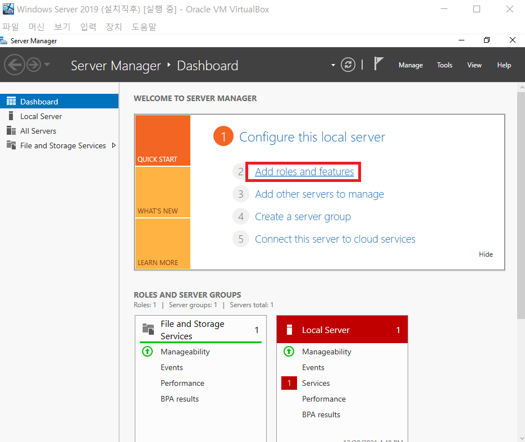This screenshot has width=525, height=442.
Task: Click Connect this server to cloud services
Action: pos(335,239)
